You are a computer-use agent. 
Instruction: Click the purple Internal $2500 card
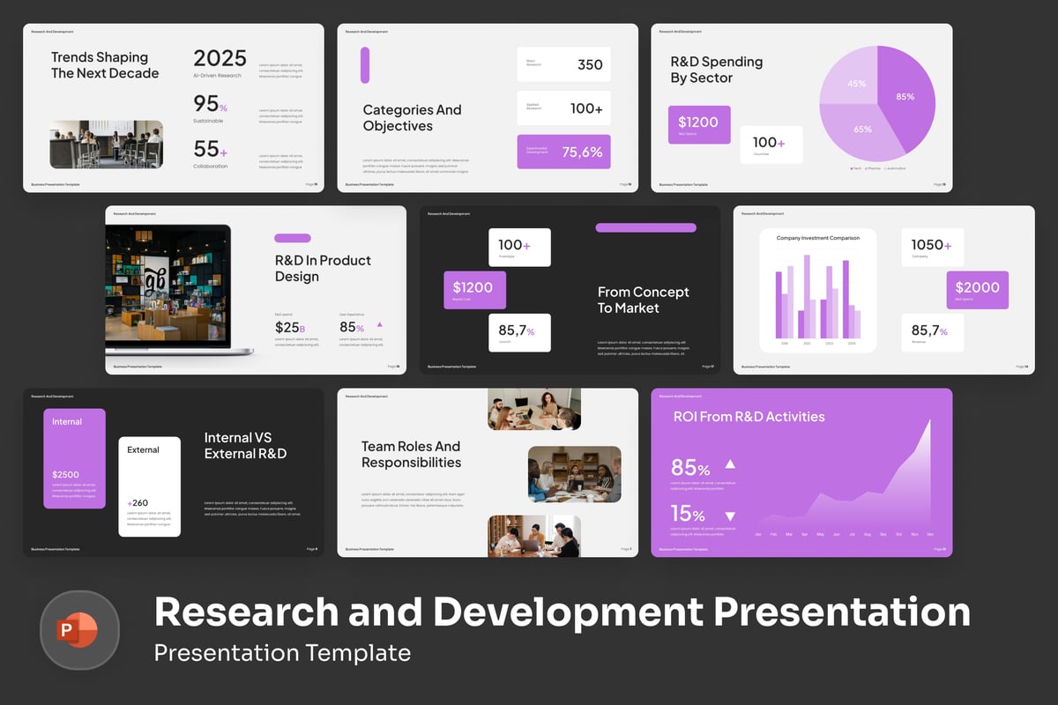(x=75, y=458)
